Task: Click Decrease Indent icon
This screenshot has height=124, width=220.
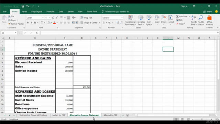Action: point(73,23)
